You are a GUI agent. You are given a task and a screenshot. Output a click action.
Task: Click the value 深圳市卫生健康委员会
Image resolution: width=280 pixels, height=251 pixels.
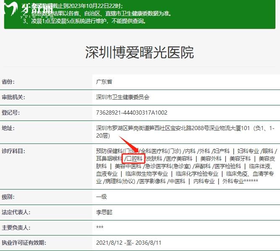pos(123,97)
